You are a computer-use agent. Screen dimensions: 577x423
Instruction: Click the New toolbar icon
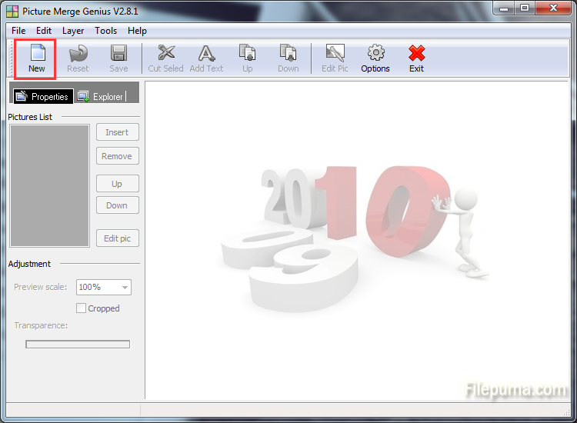37,53
